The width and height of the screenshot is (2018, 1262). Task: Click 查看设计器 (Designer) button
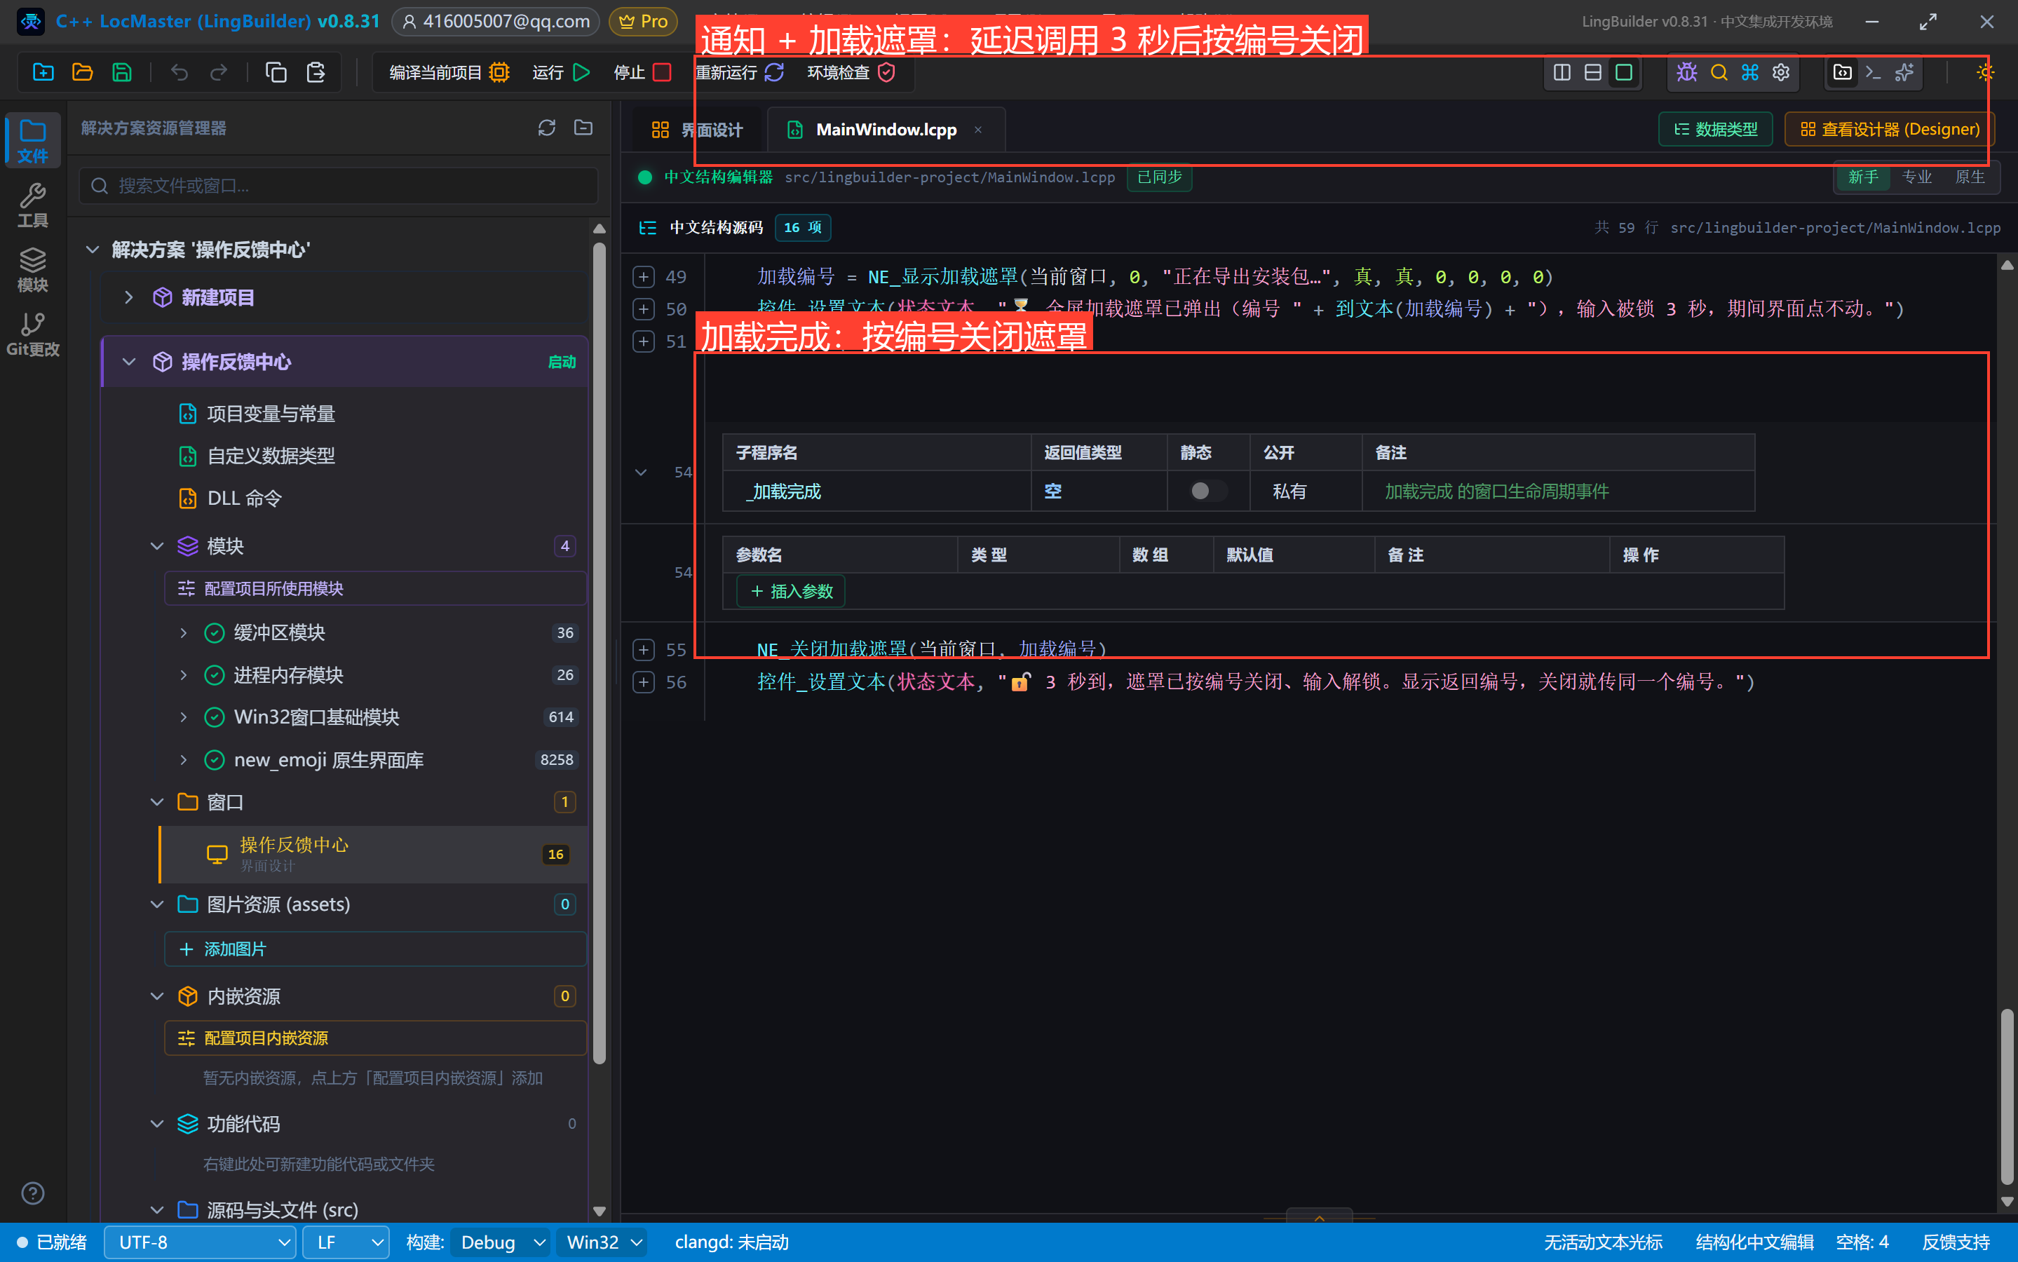[x=1890, y=130]
